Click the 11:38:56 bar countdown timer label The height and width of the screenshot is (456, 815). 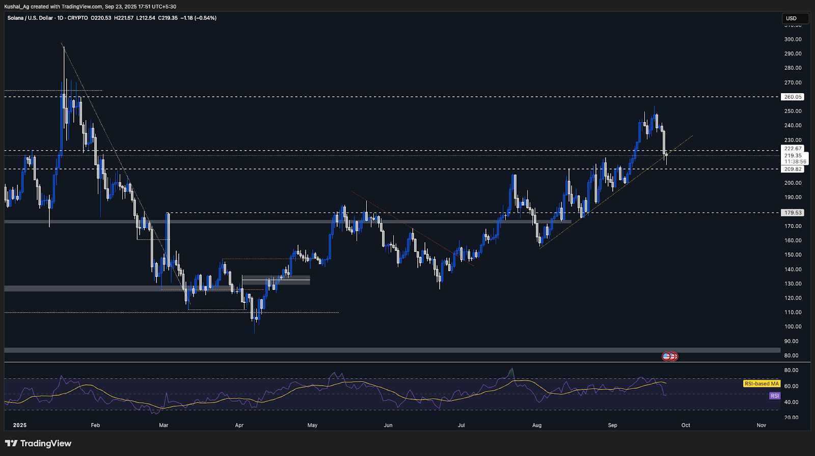point(795,162)
